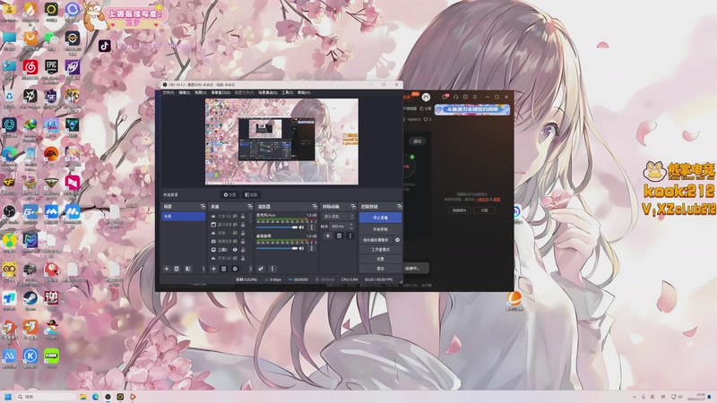This screenshot has height=403, width=717.
Task: Open 设置 from the OBS controls dock
Action: [x=380, y=259]
